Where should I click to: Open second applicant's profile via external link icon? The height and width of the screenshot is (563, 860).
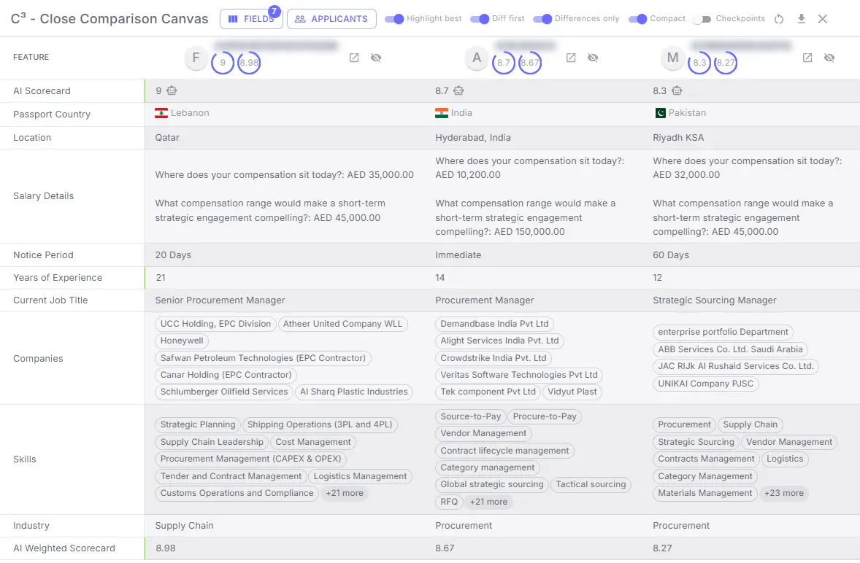[x=571, y=58]
